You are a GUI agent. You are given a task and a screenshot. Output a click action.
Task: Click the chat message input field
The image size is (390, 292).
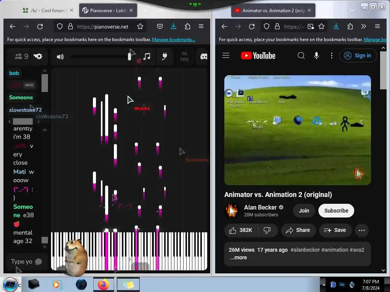coord(27,262)
